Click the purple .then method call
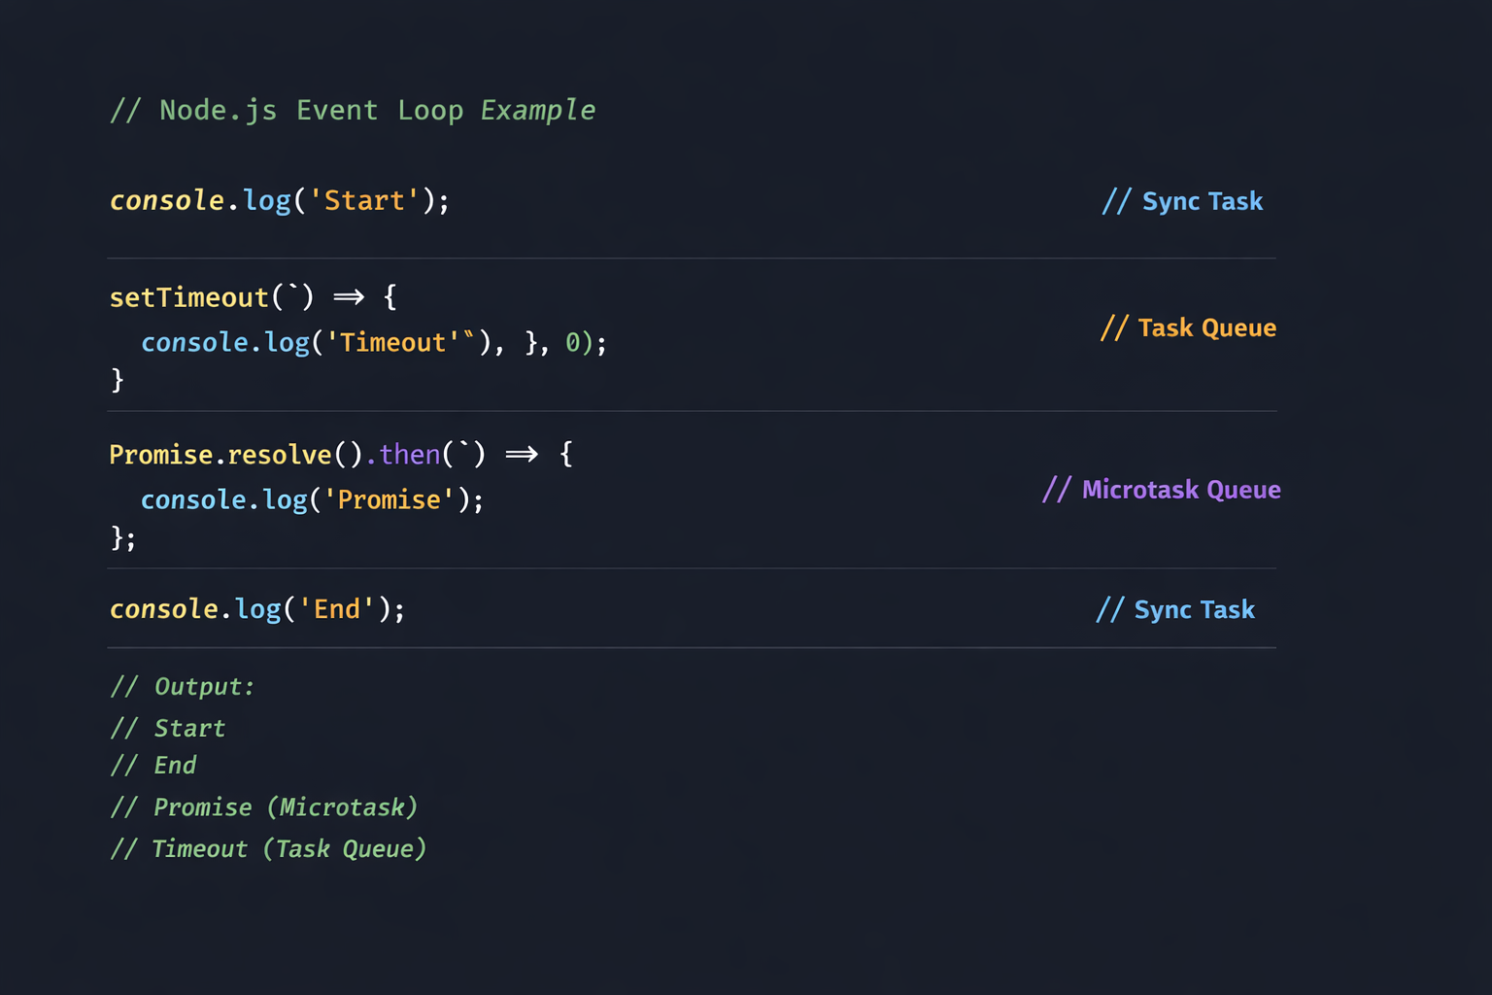 coord(403,455)
